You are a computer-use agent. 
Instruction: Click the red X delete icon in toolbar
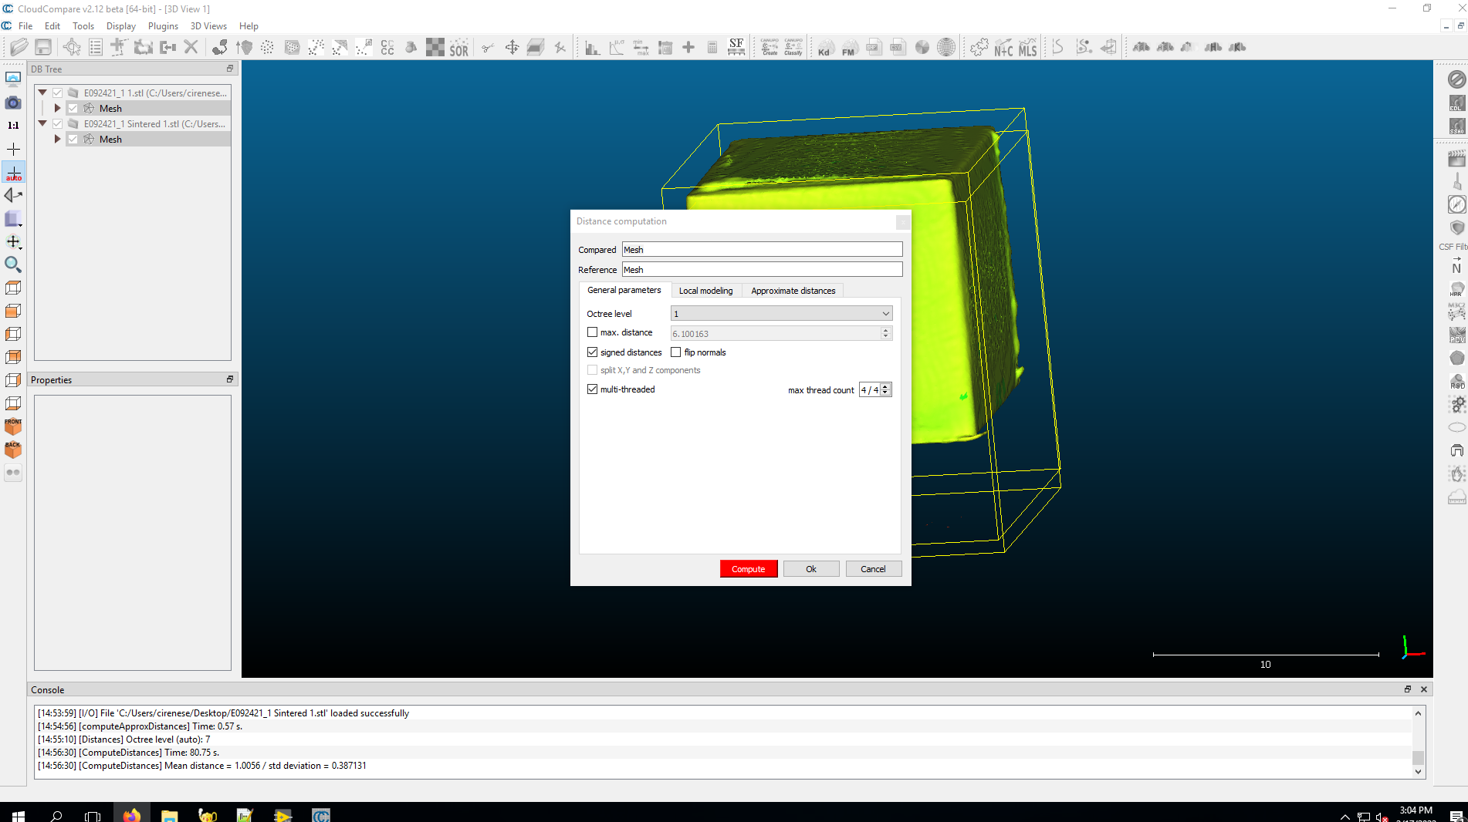(191, 47)
